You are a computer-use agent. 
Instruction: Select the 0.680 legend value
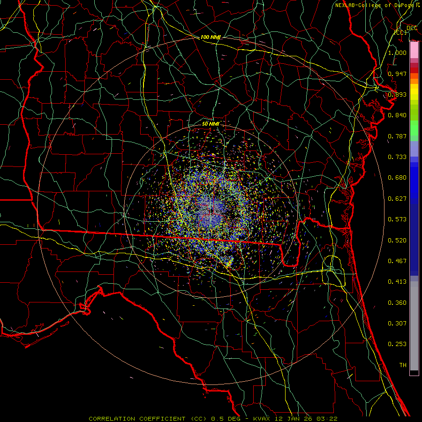point(397,178)
